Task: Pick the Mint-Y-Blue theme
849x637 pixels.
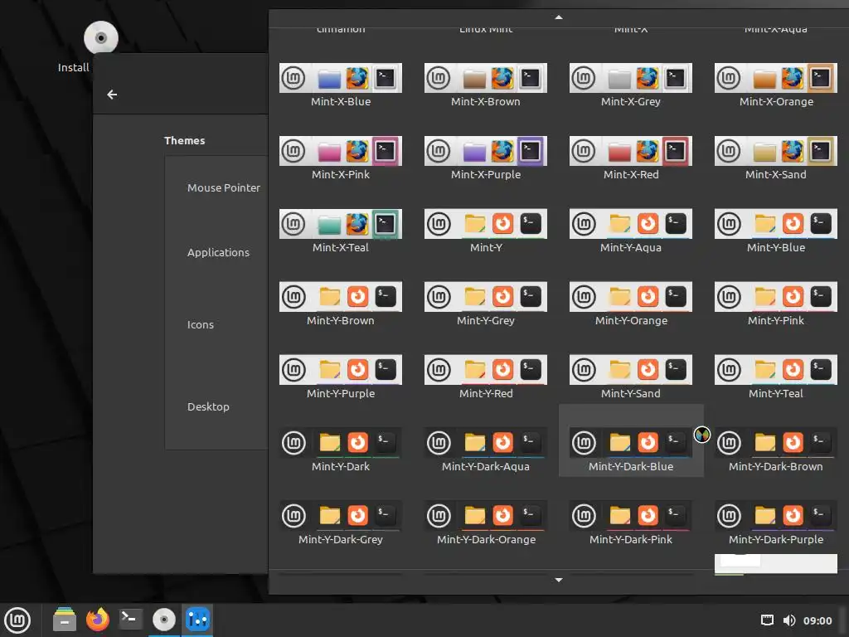Action: [776, 224]
